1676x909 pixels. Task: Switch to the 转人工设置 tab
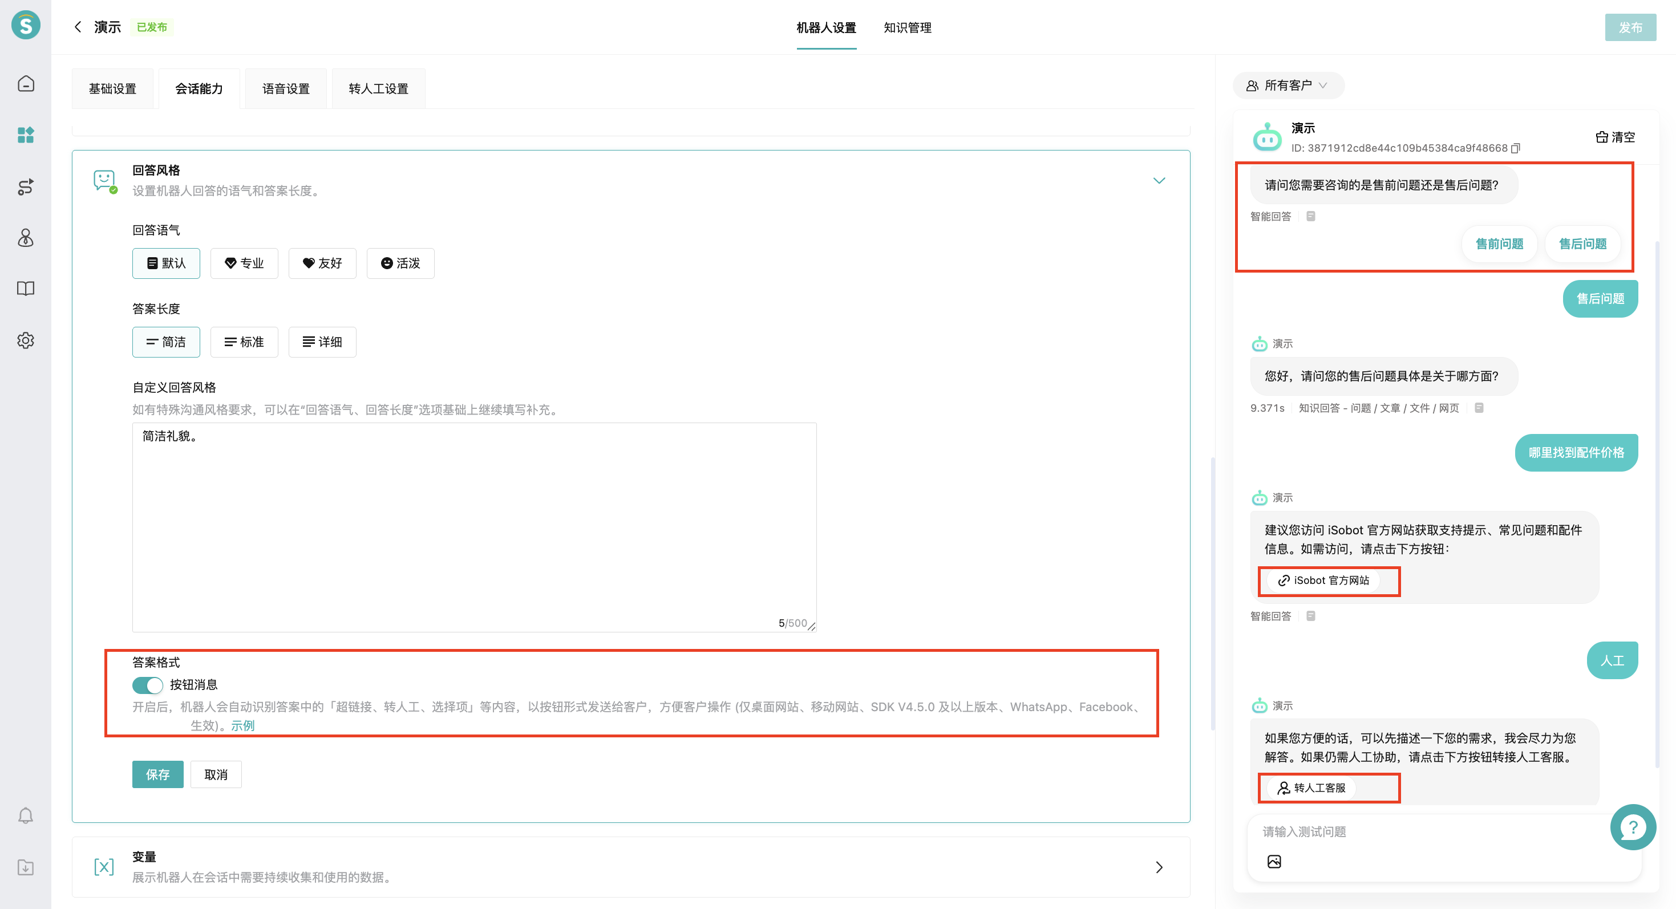point(378,89)
